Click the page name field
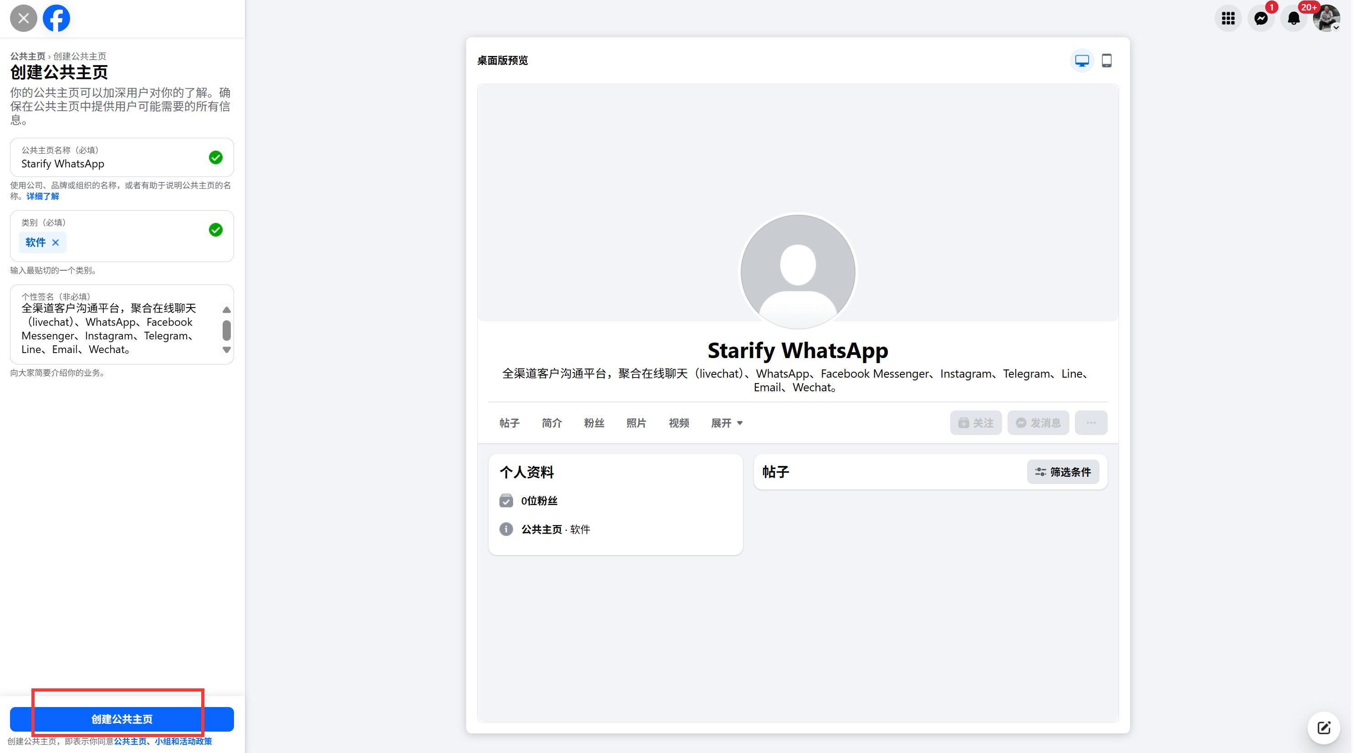Image resolution: width=1354 pixels, height=753 pixels. tap(122, 157)
